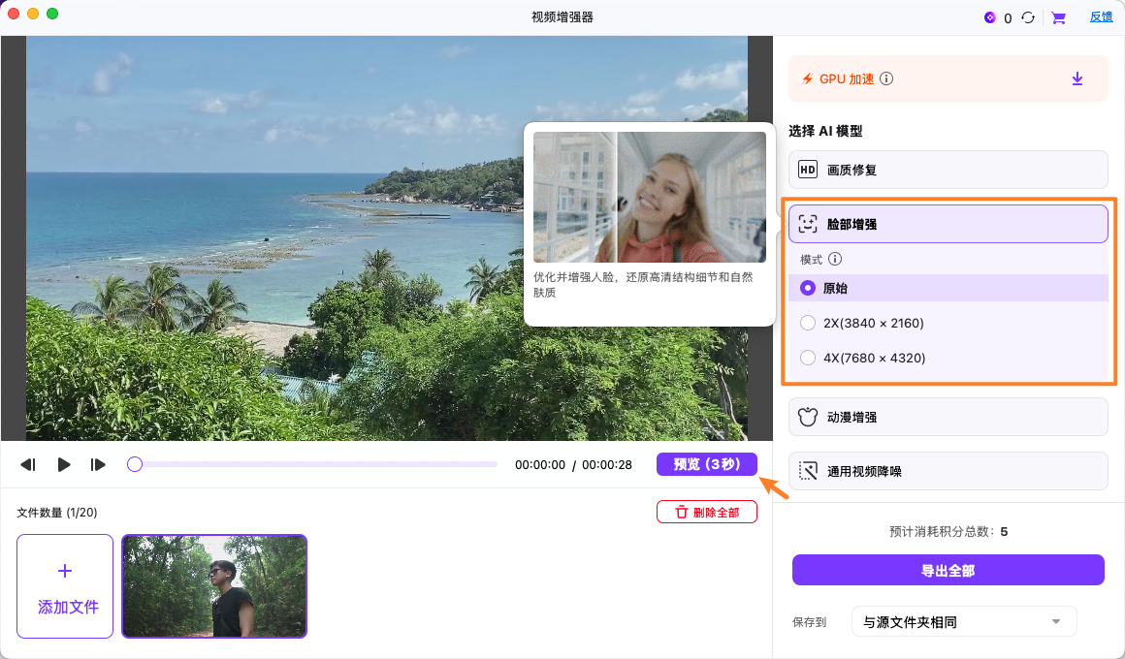Click the play button in playback controls
Screen dimensions: 1125x659
pos(64,465)
